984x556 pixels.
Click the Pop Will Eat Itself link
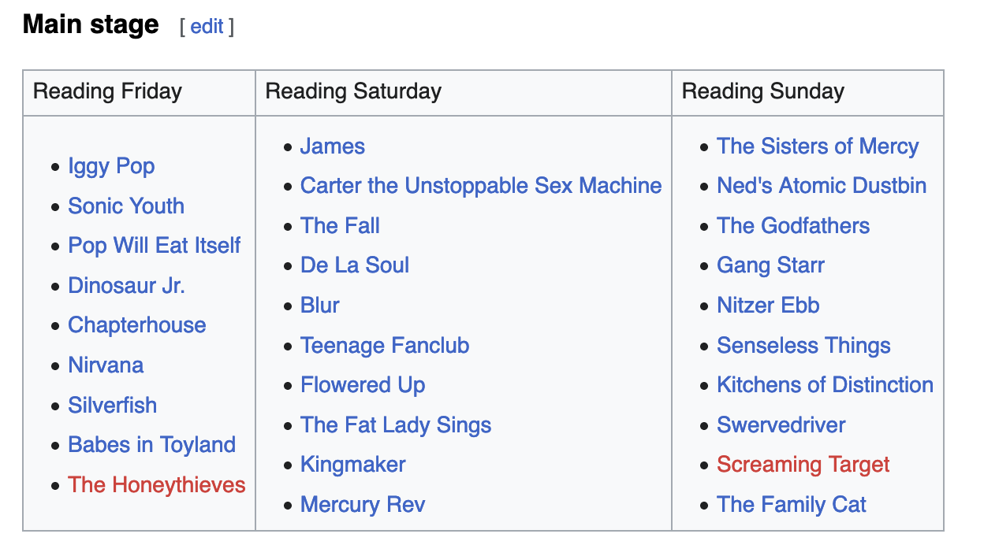[x=155, y=246]
